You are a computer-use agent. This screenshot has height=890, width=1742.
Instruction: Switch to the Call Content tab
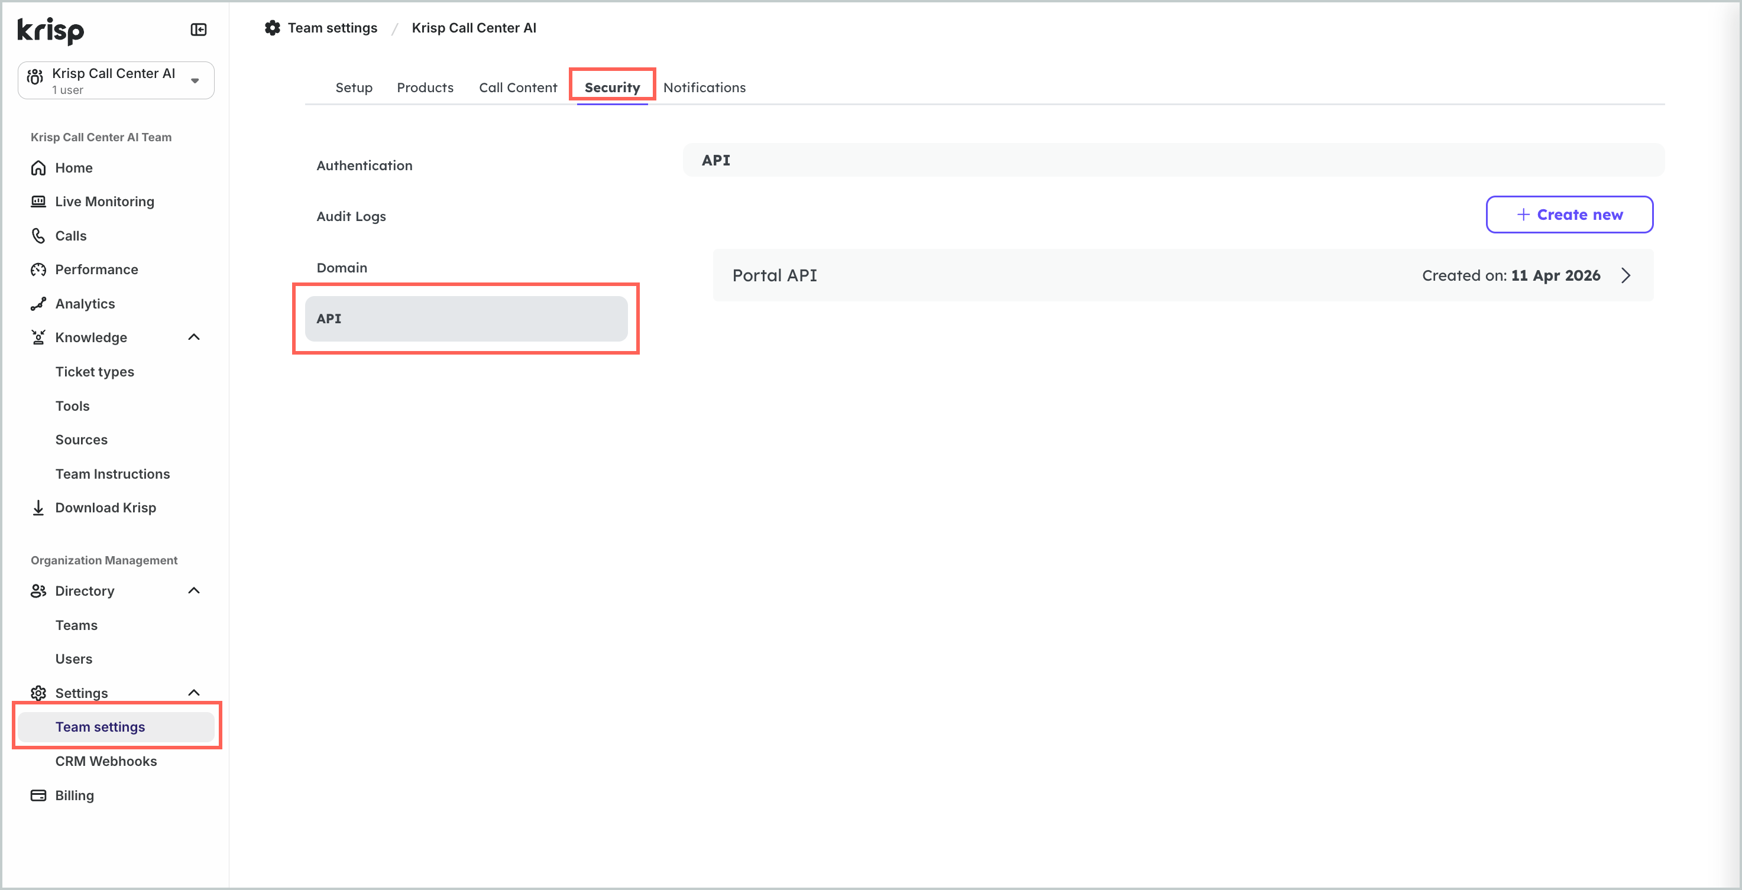coord(517,88)
